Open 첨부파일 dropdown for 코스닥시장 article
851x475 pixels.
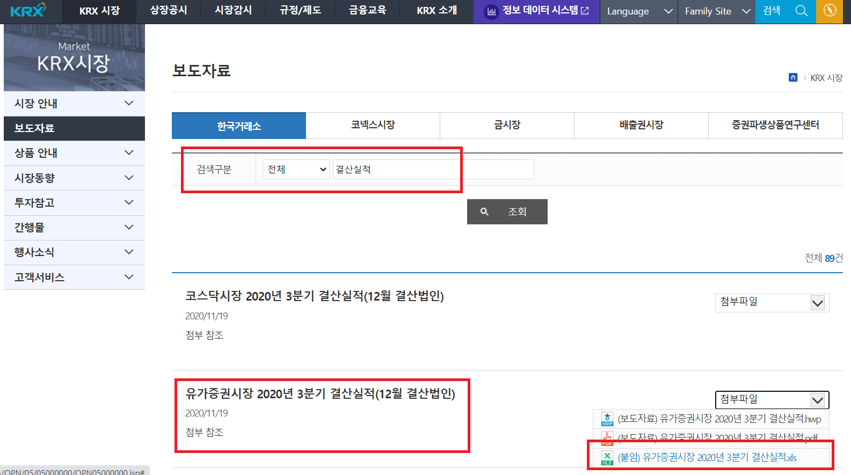(772, 302)
